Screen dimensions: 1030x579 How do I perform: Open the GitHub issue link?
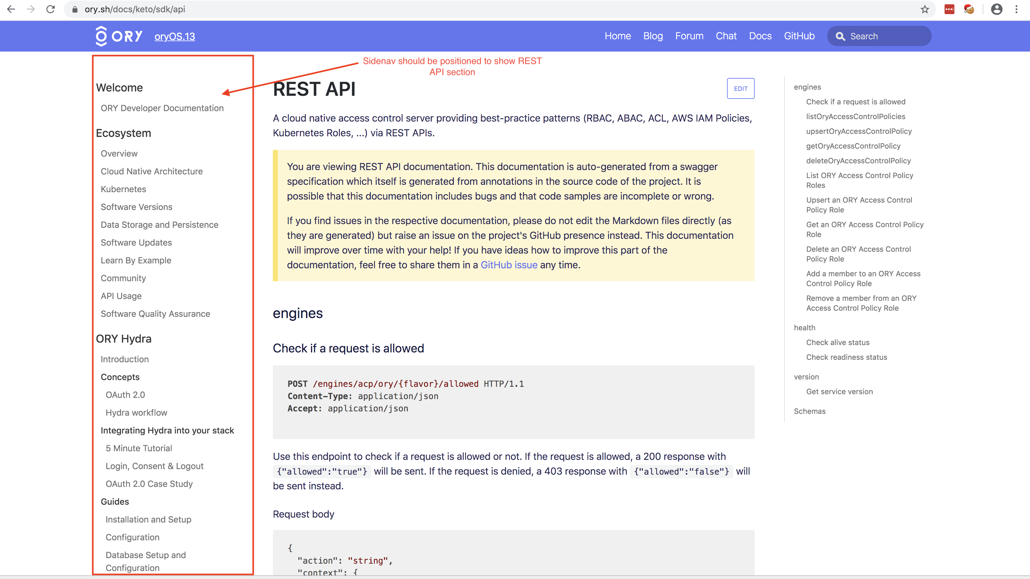509,265
